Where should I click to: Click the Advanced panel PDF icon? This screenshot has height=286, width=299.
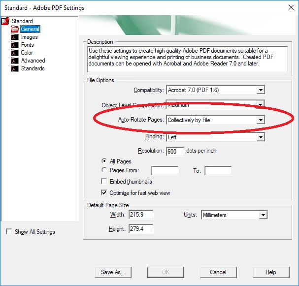(15, 61)
